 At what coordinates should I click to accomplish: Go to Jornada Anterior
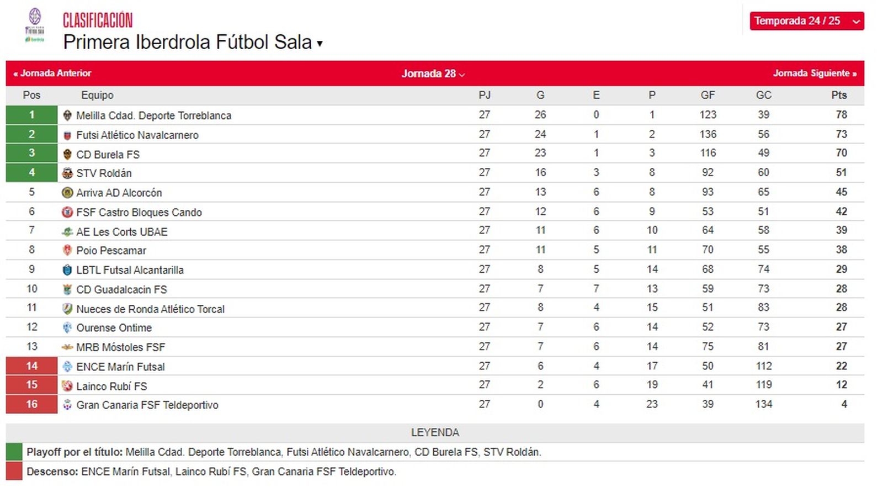52,73
